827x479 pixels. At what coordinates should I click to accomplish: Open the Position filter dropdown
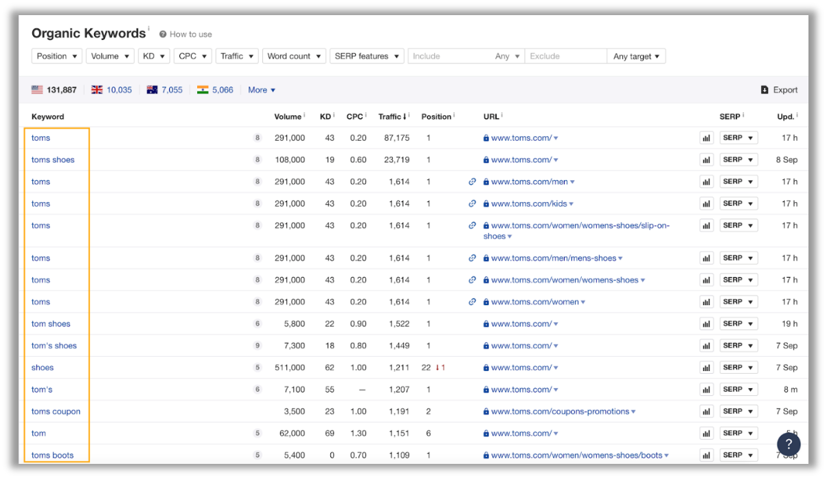[57, 56]
